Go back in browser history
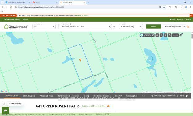 pos(3,7)
